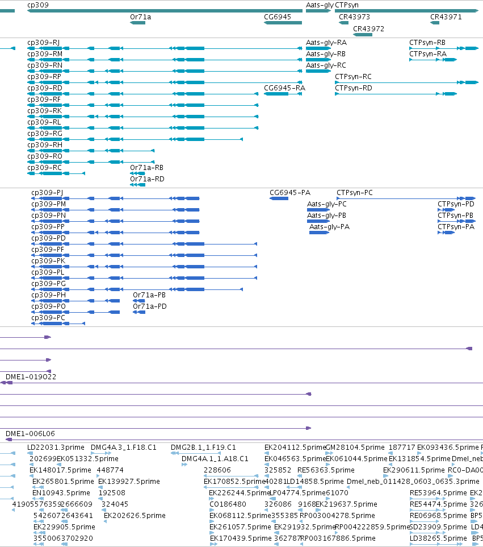This screenshot has height=547, width=483.
Task: Click the Aats-gly gene label
Action: coord(320,5)
